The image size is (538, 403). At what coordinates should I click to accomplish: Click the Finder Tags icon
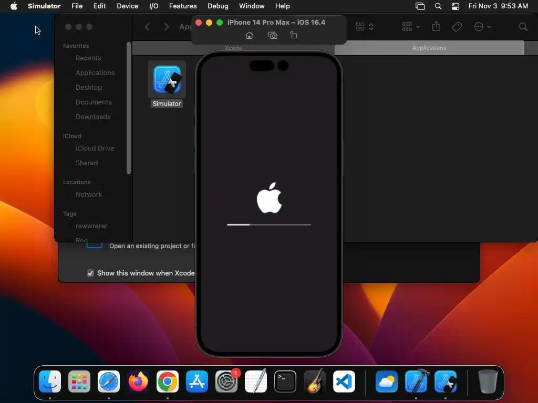[x=457, y=27]
